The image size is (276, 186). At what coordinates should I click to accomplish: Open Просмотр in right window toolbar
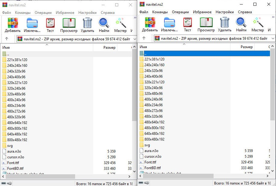pyautogui.click(x=206, y=22)
